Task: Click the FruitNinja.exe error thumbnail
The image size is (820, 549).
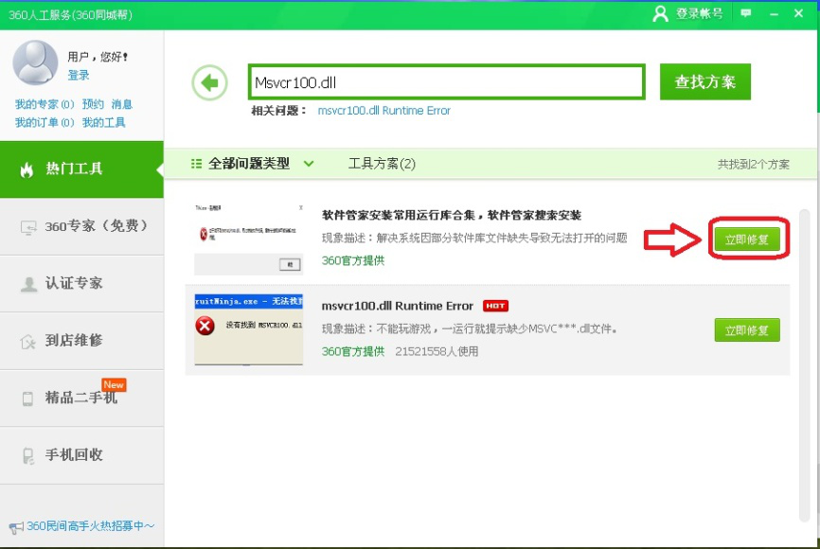Action: [x=249, y=329]
